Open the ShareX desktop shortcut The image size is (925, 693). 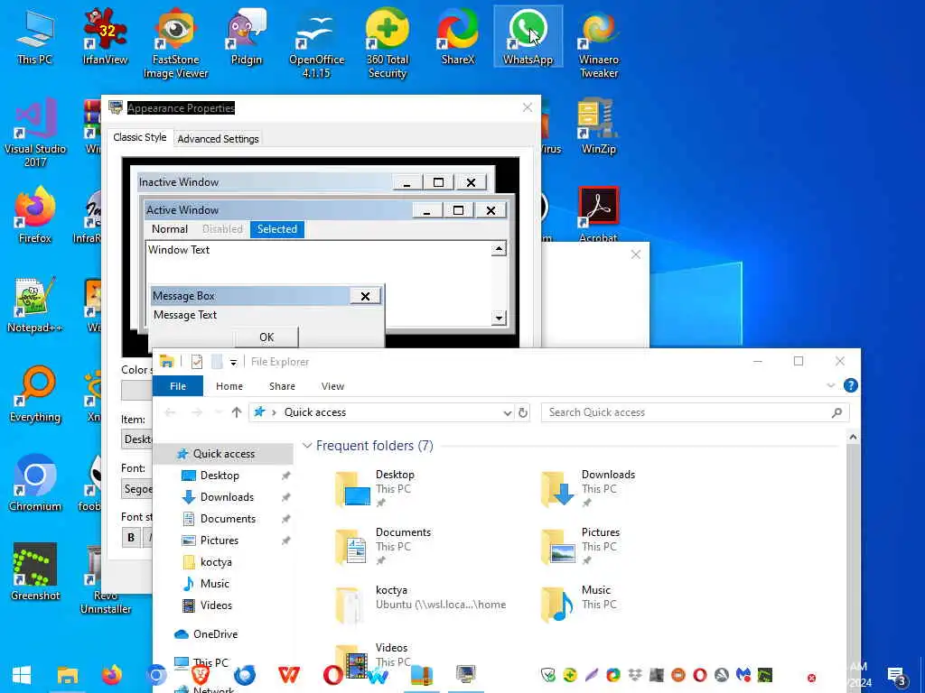(x=458, y=36)
